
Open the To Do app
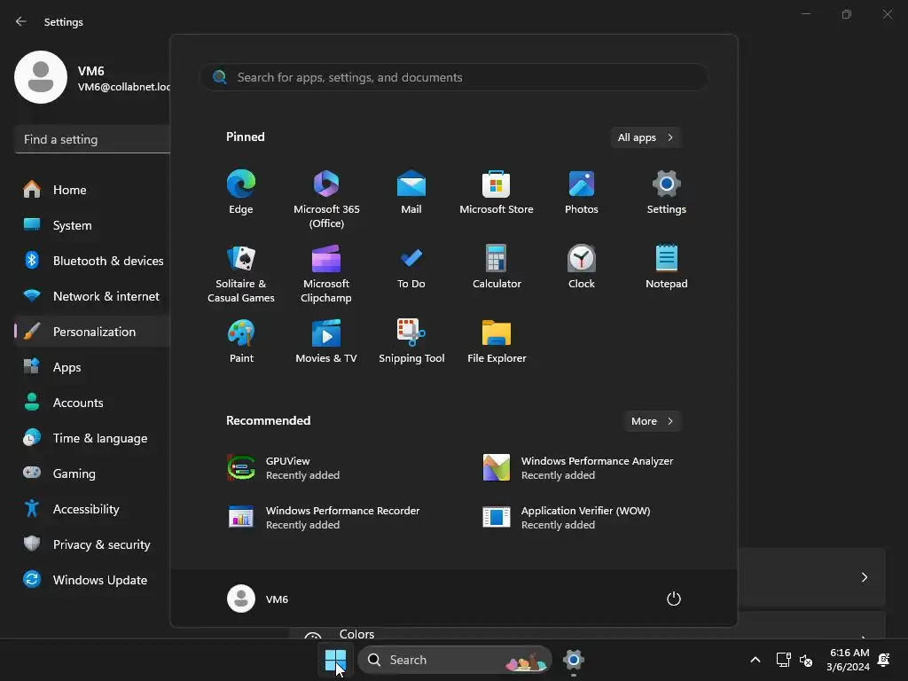(411, 267)
